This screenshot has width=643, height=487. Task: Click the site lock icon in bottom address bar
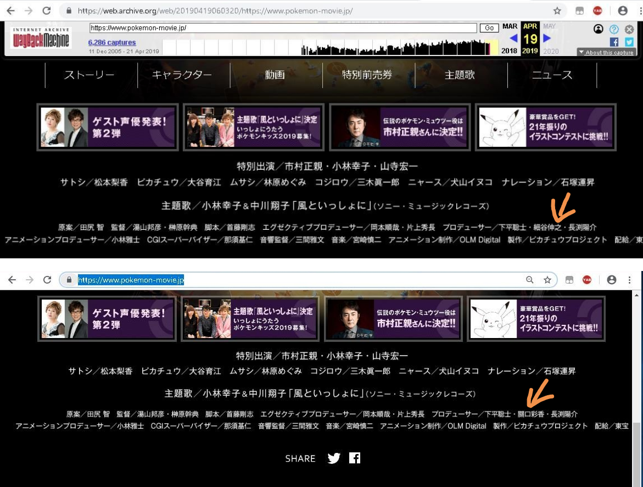69,280
